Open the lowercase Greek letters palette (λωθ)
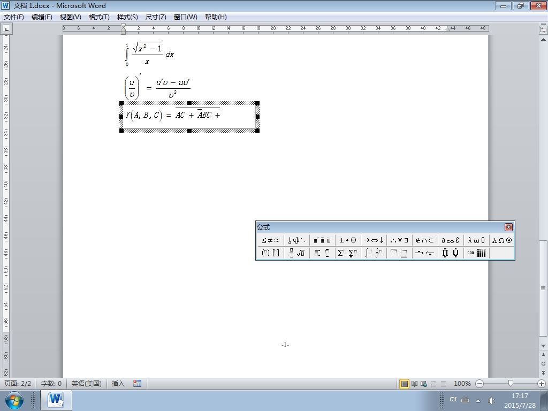The width and height of the screenshot is (548, 411). click(476, 240)
